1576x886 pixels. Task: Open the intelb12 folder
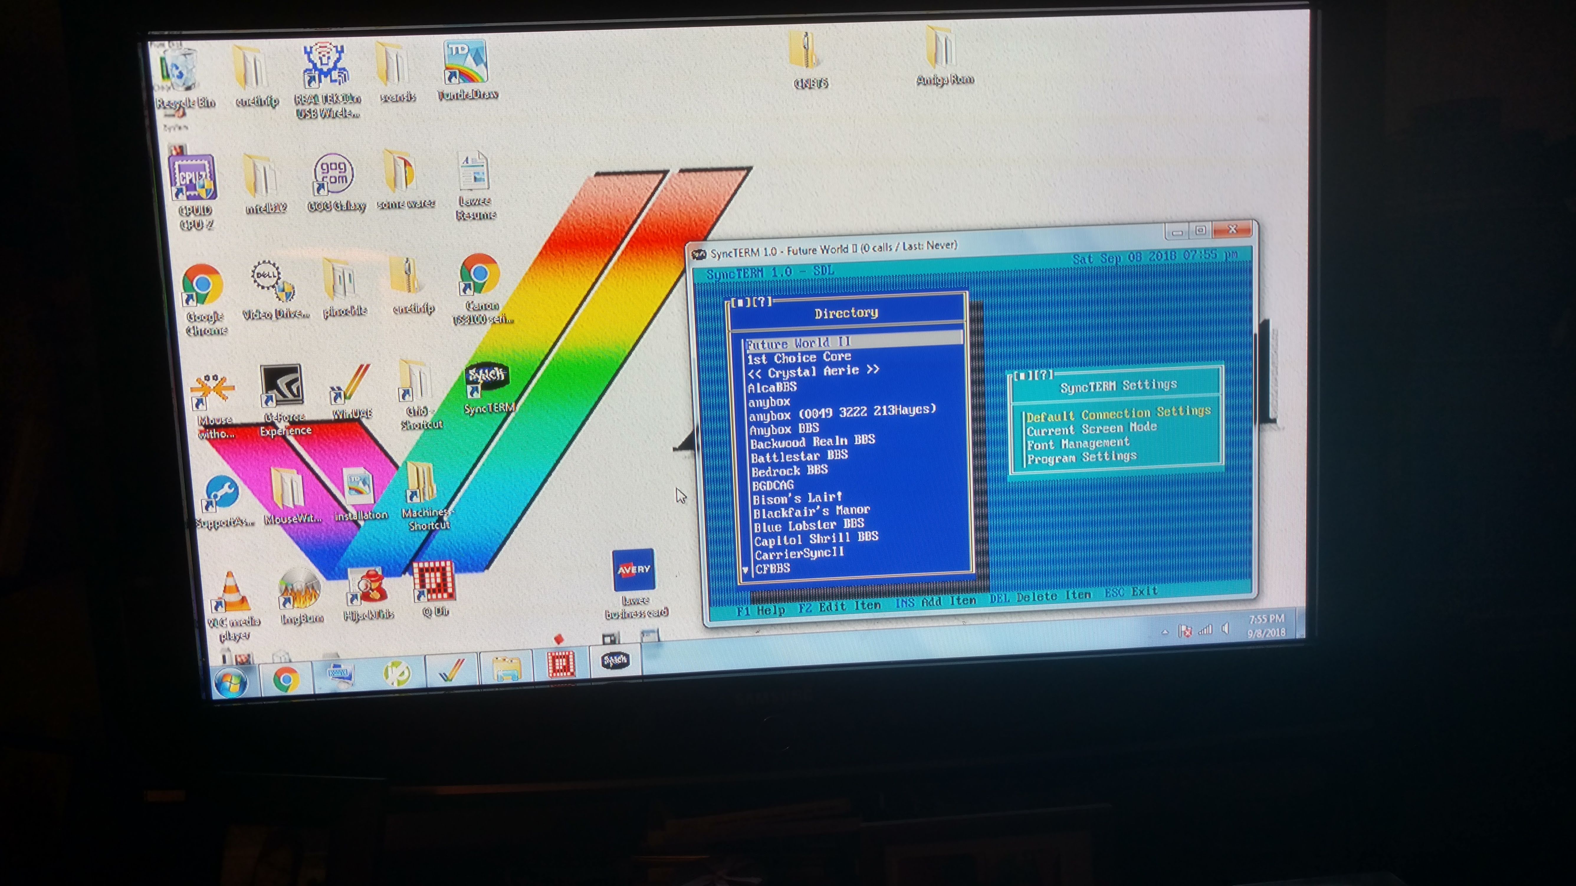[x=264, y=183]
